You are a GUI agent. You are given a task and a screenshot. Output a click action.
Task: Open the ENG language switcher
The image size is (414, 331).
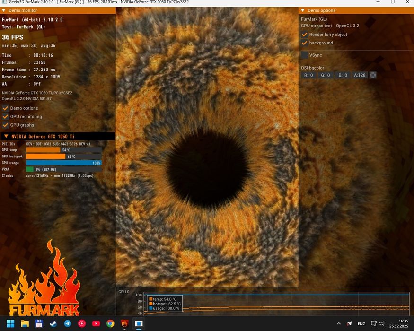click(x=361, y=324)
